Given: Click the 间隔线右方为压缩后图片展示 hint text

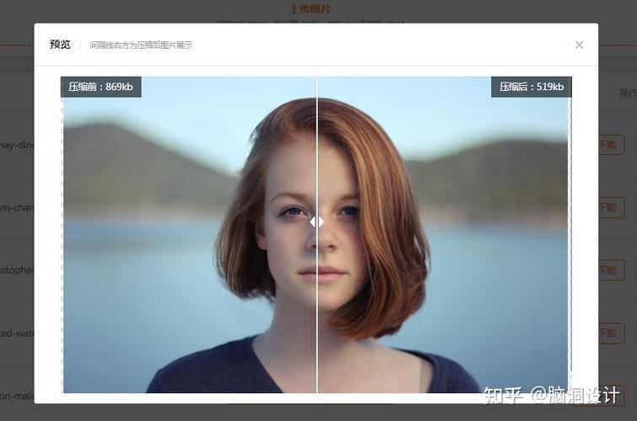Looking at the screenshot, I should (x=141, y=45).
